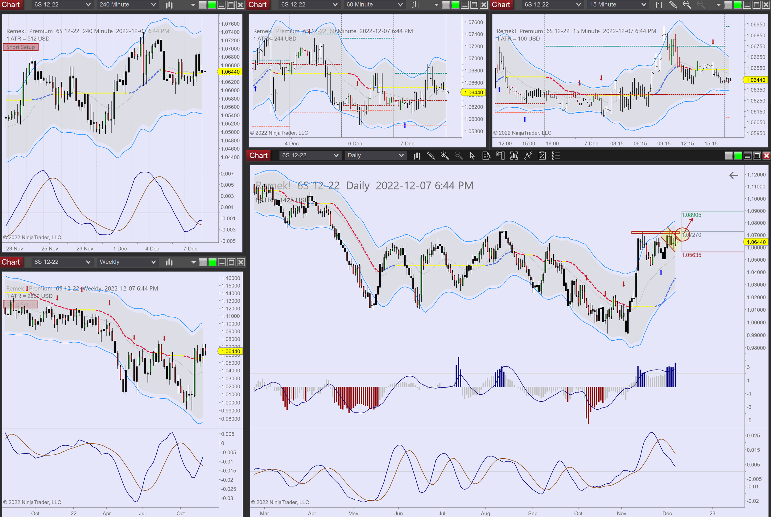Toggle green link button on Daily chart
The height and width of the screenshot is (517, 771).
738,156
